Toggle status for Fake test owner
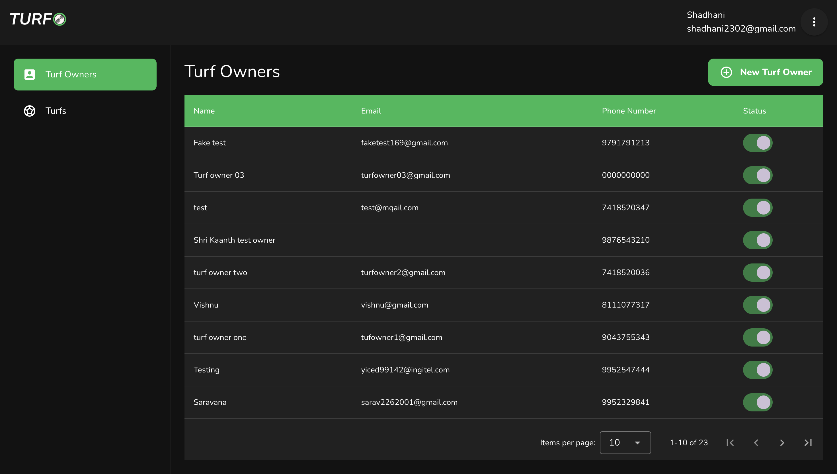 coord(758,143)
